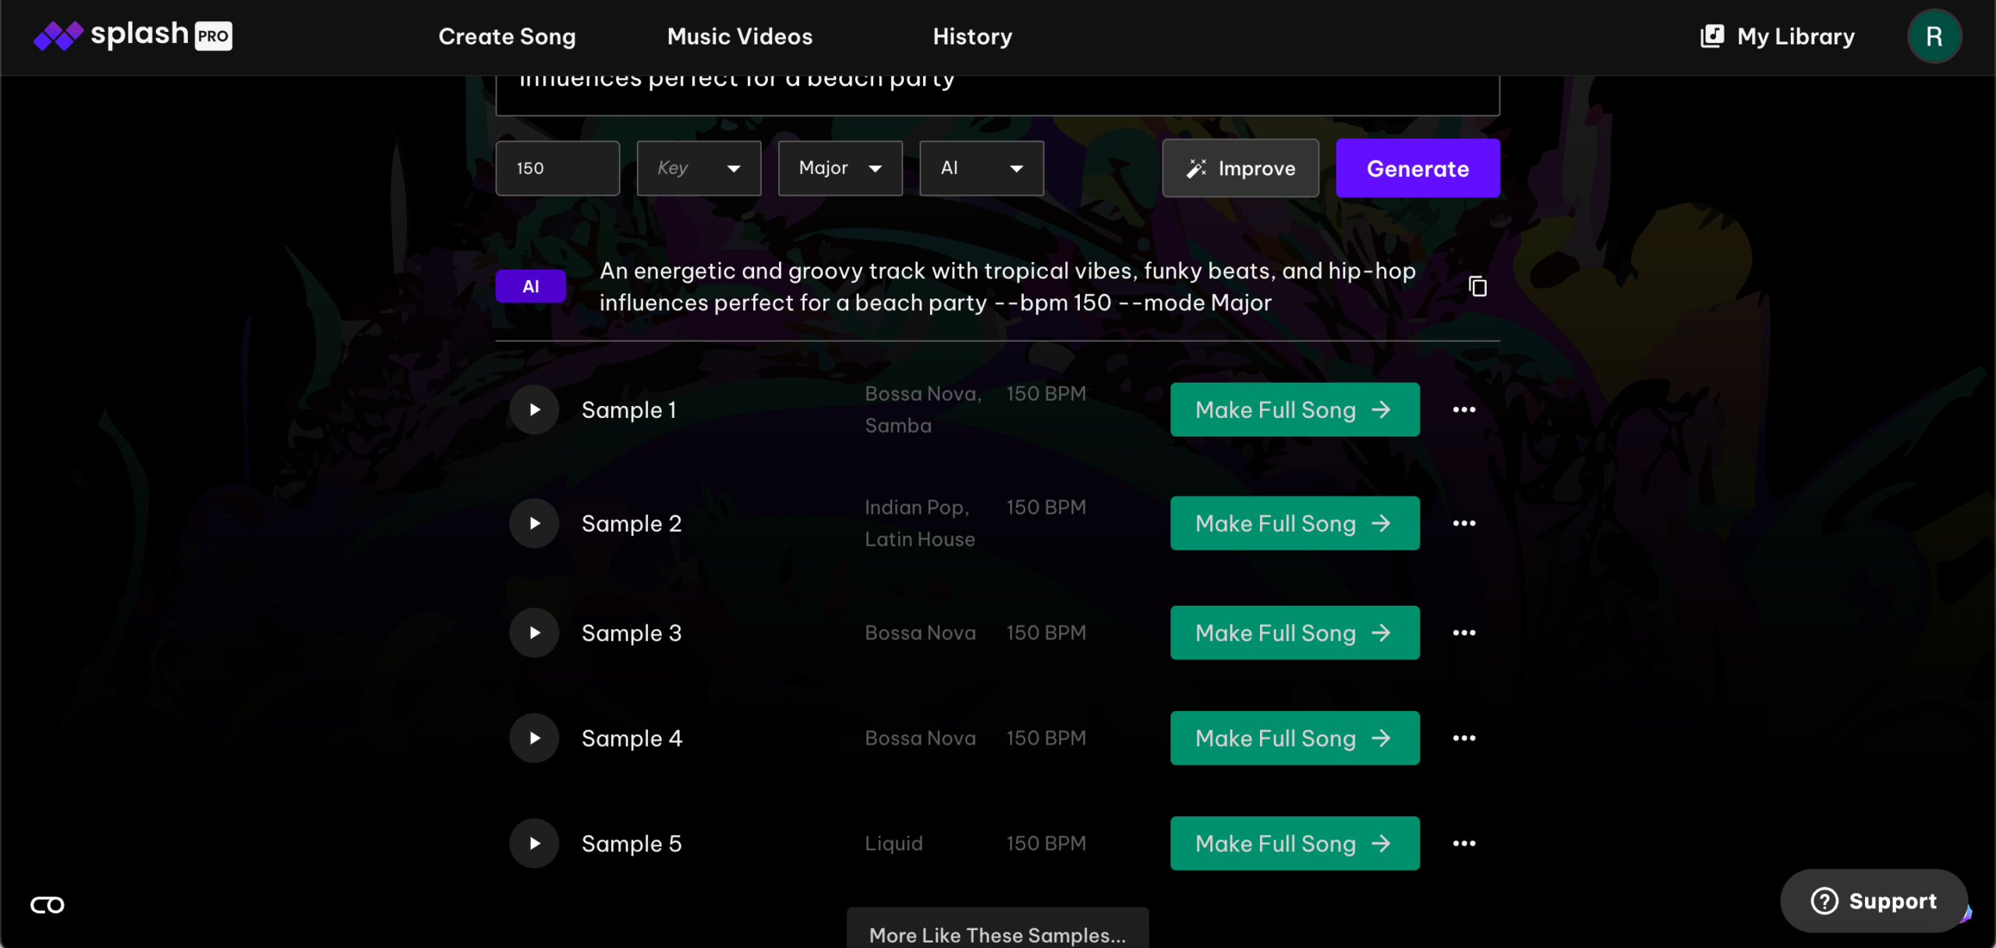The image size is (1996, 948).
Task: Expand the Key dropdown
Action: [699, 168]
